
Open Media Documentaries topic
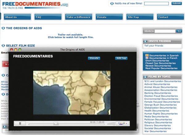click(x=156, y=117)
